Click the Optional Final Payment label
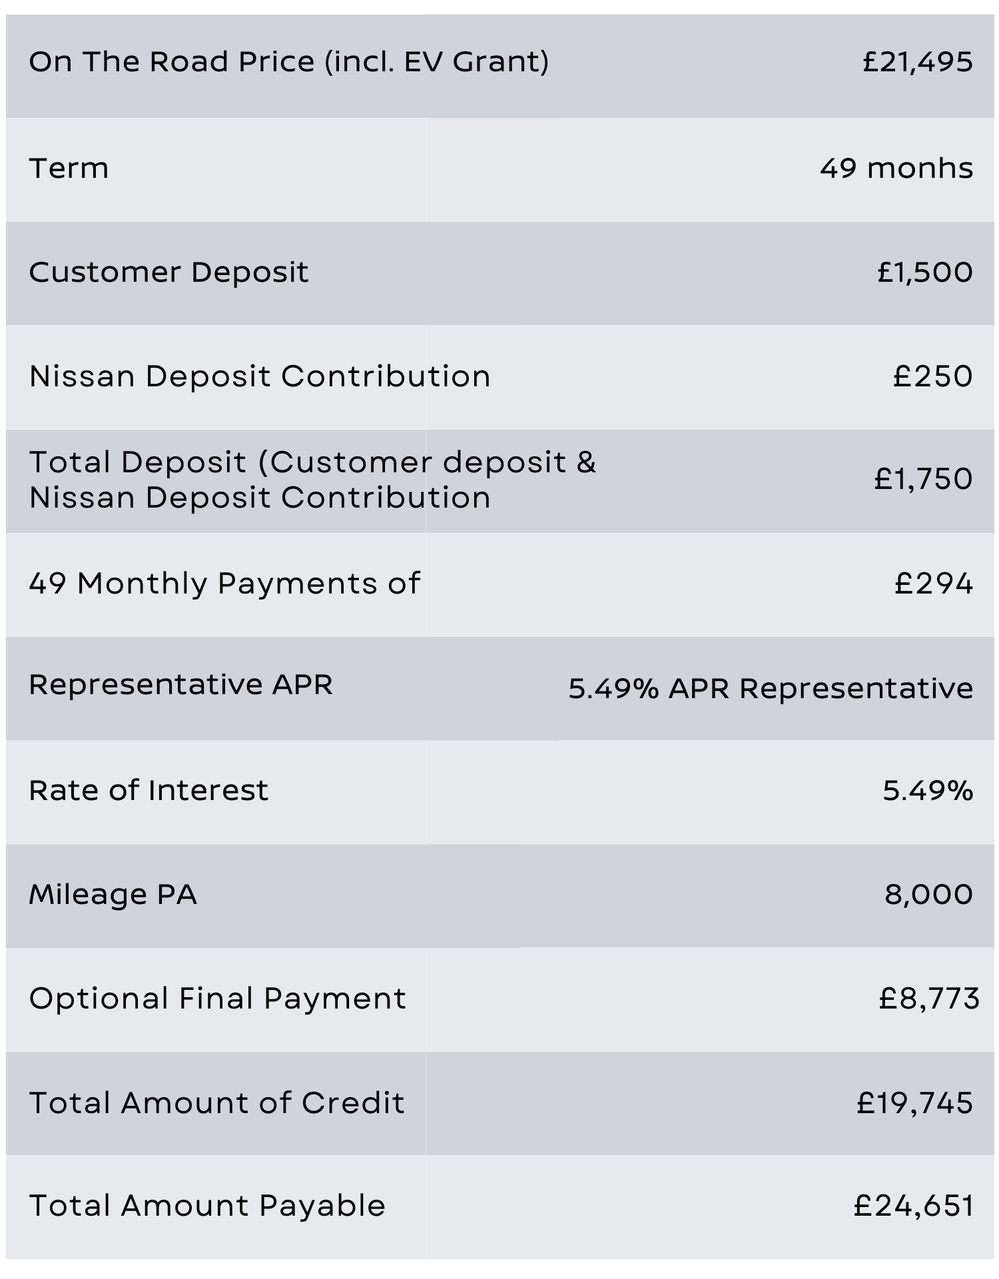The image size is (999, 1279). coord(217,999)
